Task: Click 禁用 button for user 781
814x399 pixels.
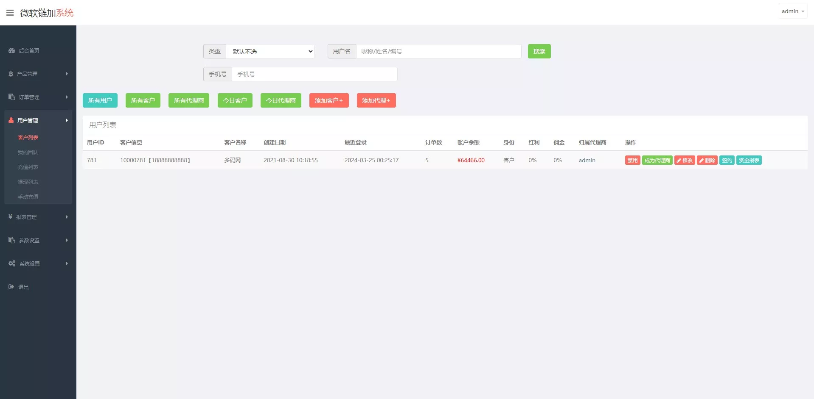Action: click(632, 160)
